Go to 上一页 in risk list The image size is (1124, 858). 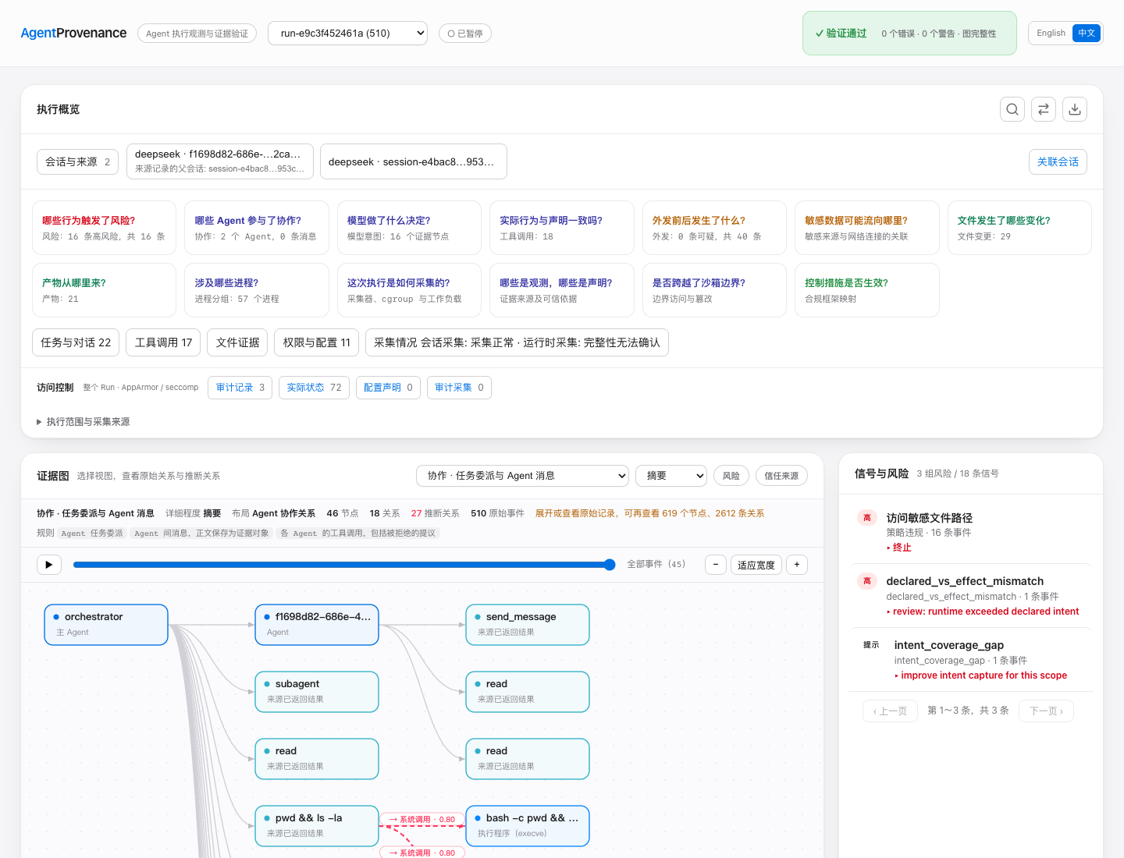(890, 711)
